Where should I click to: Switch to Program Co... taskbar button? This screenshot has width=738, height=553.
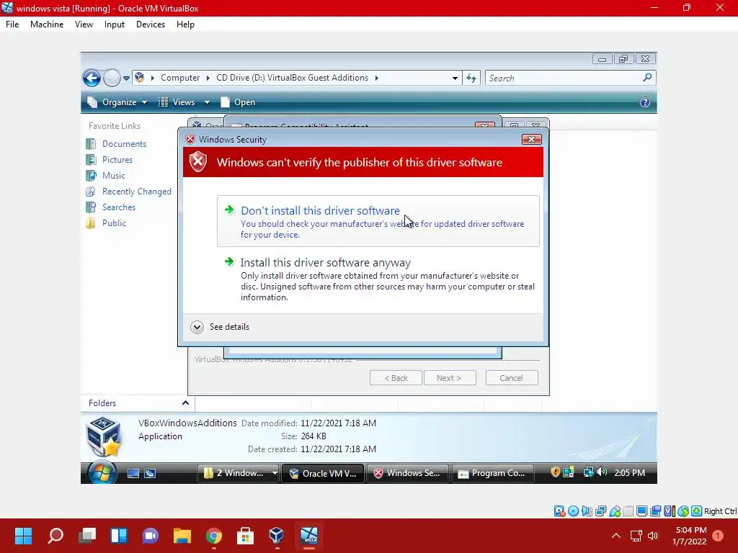[x=492, y=473]
